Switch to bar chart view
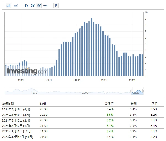The height and width of the screenshot is (141, 166). click(9, 6)
